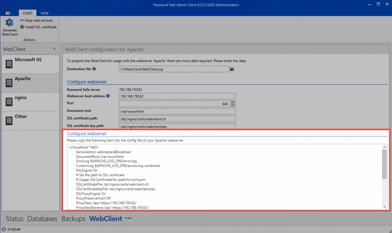Click the '<VirtualHost *:443>' config line
The width and height of the screenshot is (392, 233).
point(84,147)
